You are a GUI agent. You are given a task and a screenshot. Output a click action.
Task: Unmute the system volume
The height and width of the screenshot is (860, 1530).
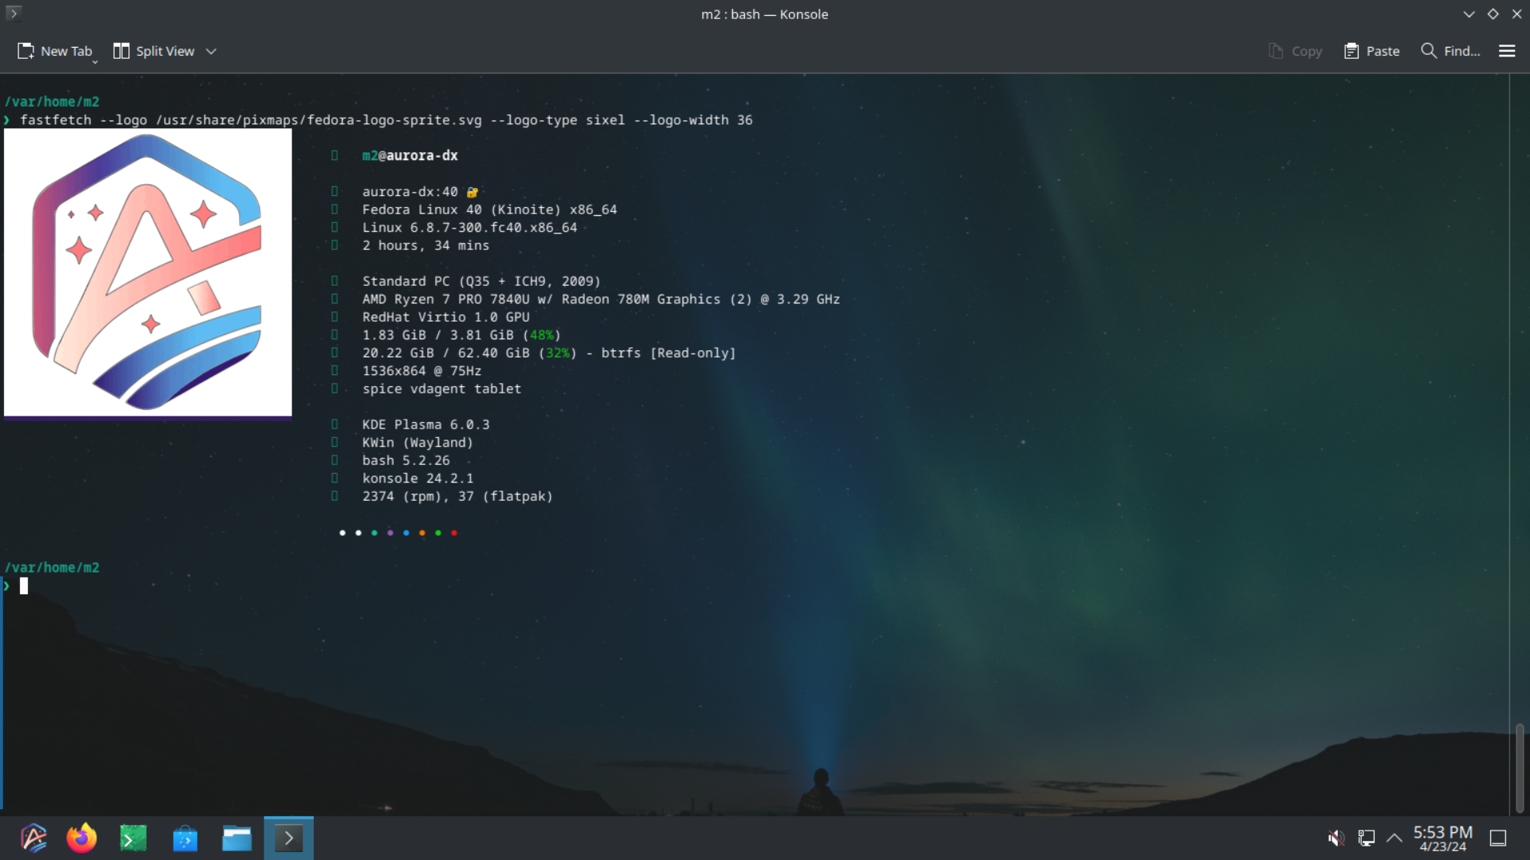tap(1336, 838)
